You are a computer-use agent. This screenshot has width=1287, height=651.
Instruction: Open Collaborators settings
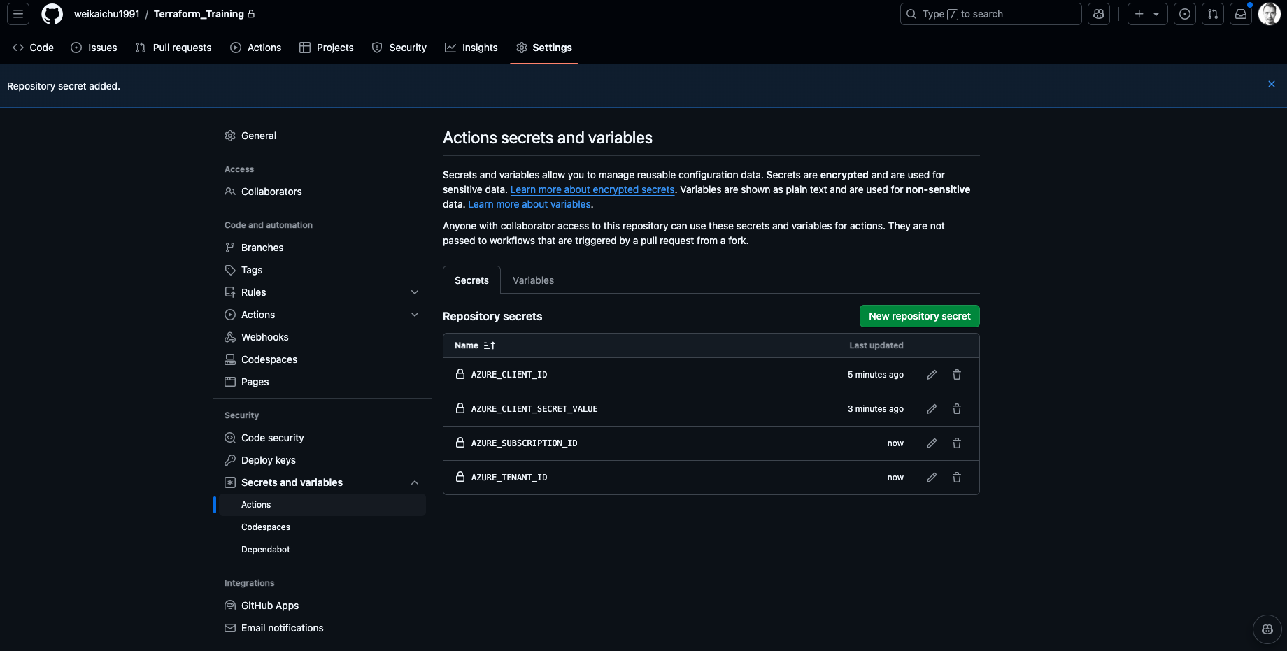(x=322, y=192)
